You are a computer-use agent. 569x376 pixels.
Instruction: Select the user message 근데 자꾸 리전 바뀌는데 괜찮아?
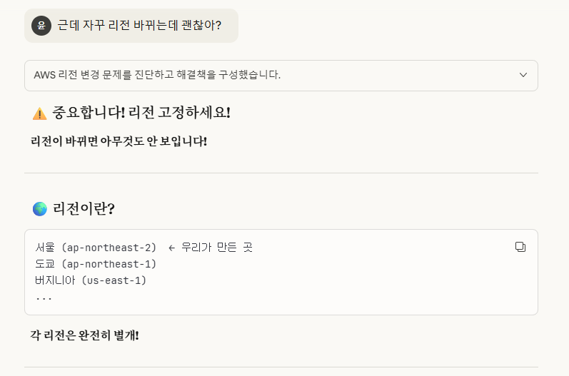click(x=139, y=25)
